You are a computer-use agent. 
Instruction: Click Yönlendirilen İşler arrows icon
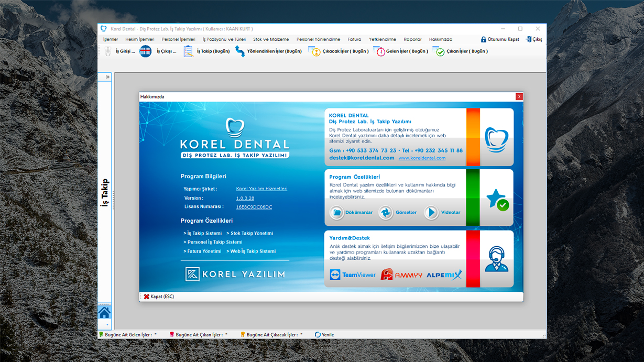click(x=240, y=51)
